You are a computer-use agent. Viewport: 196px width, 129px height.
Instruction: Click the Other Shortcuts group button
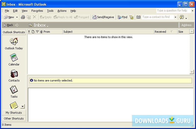point(14,119)
